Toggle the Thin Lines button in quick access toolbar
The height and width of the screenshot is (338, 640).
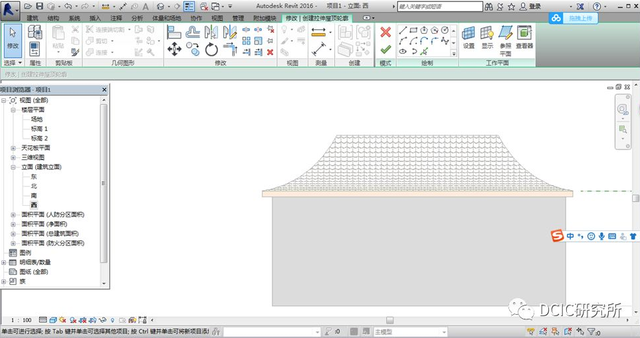coord(189,6)
